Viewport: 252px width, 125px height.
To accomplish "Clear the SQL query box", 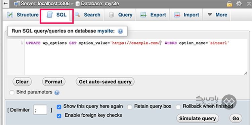I will 22,82.
